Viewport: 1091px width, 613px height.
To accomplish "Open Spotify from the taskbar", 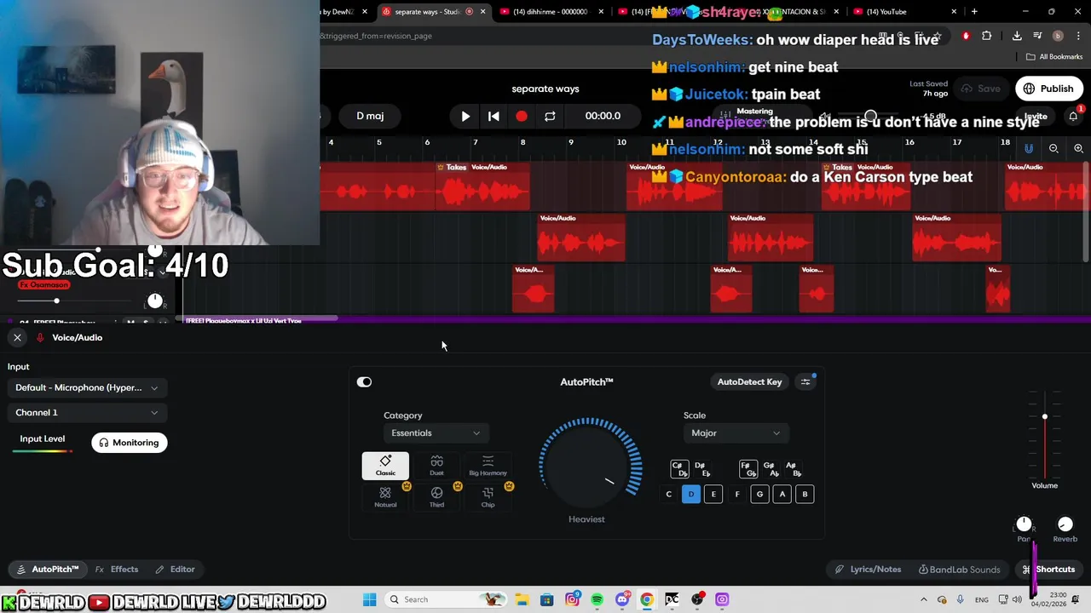I will (x=597, y=599).
